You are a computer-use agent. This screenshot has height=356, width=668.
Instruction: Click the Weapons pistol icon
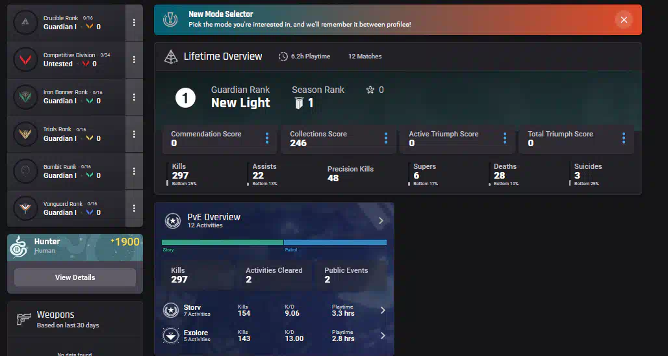(x=24, y=319)
